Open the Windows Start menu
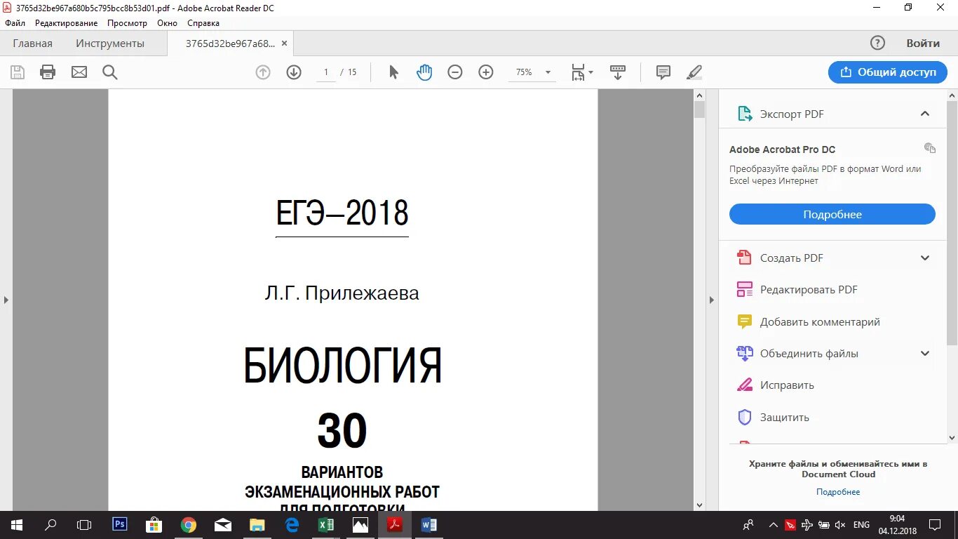The width and height of the screenshot is (958, 539). click(x=17, y=524)
